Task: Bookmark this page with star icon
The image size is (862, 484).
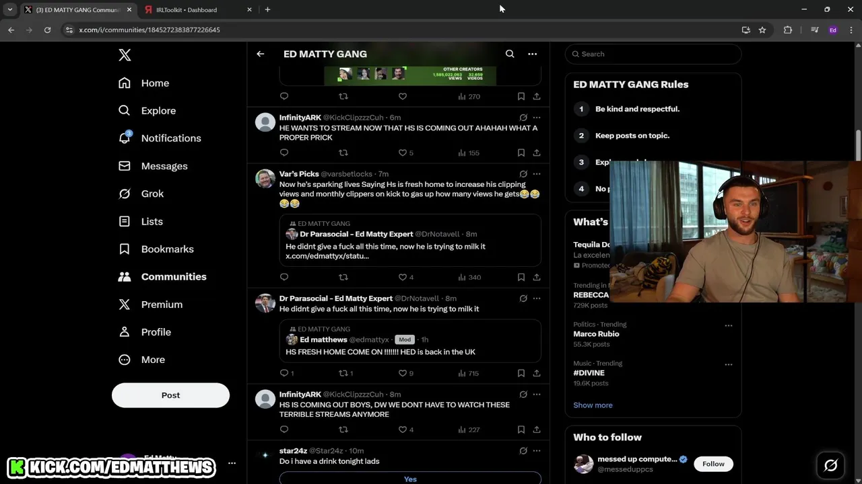Action: (x=762, y=30)
